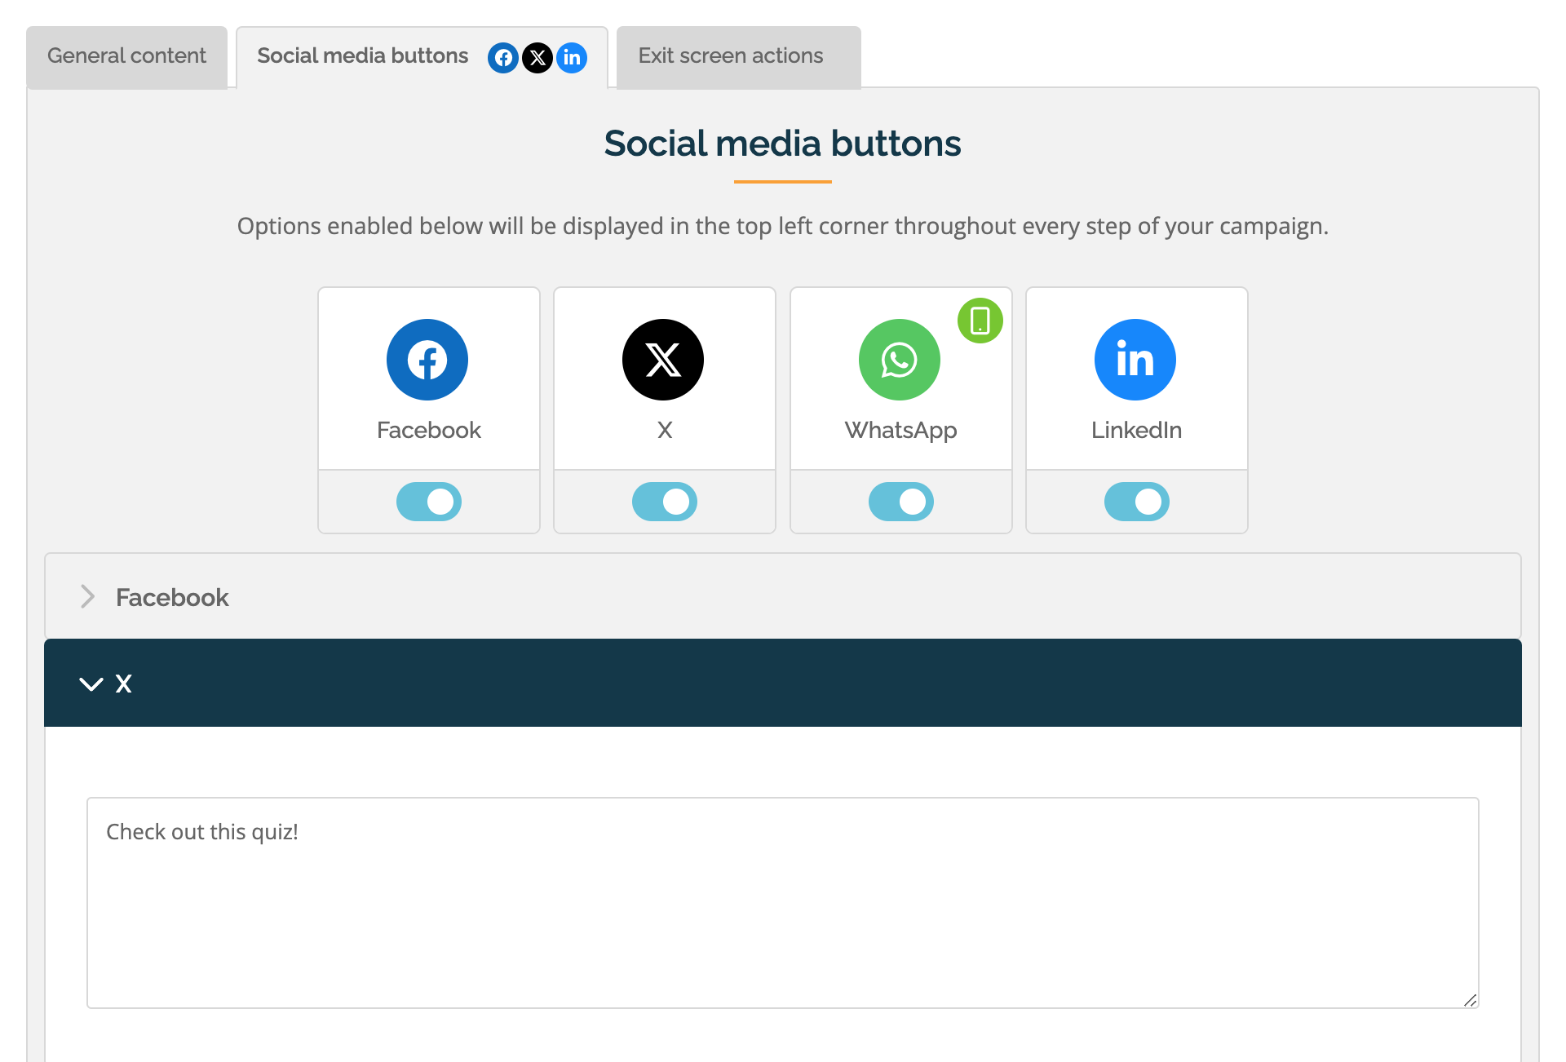Click the Facebook icon in the card
This screenshot has width=1566, height=1062.
click(x=427, y=360)
